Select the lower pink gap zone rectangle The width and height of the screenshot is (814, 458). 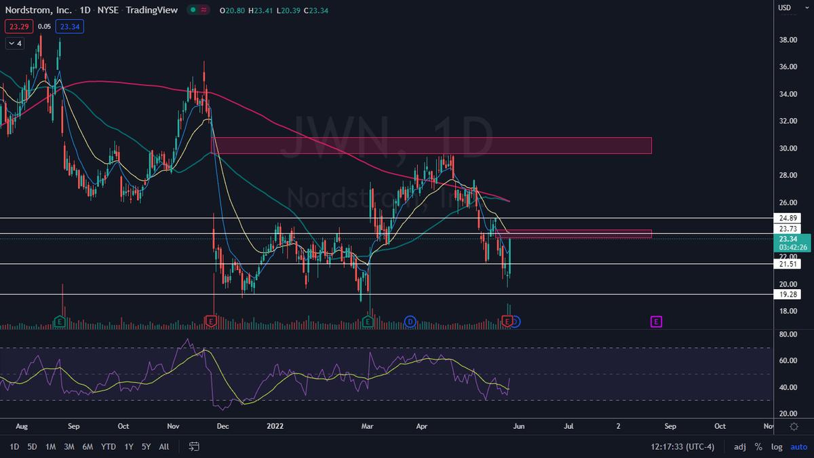coord(574,233)
